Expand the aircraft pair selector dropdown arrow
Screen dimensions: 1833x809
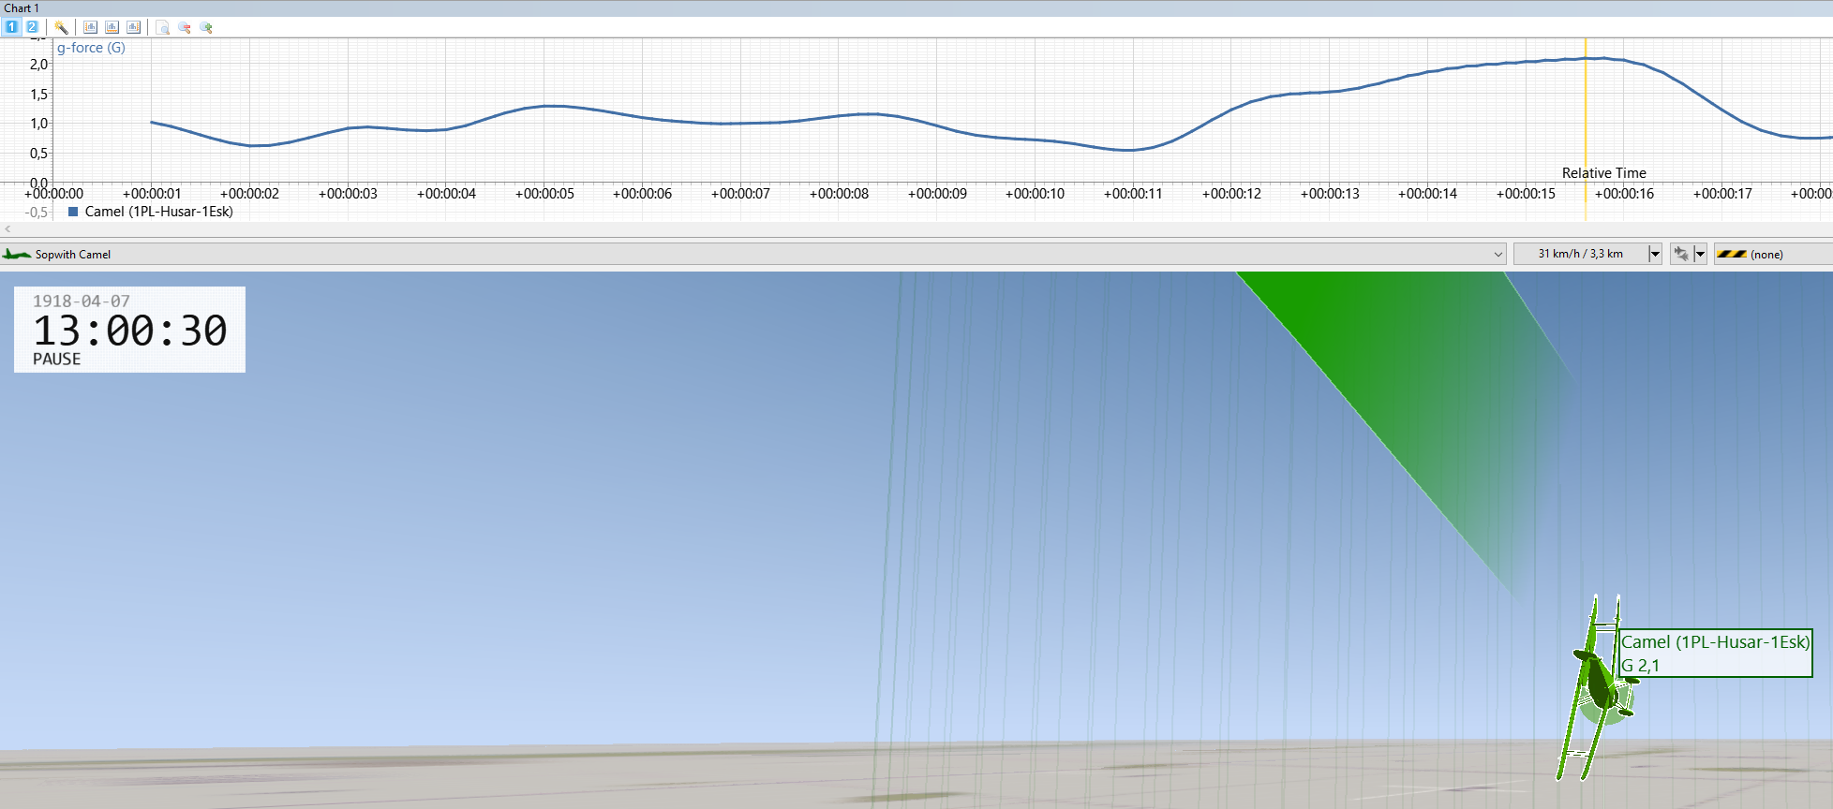tap(1700, 254)
